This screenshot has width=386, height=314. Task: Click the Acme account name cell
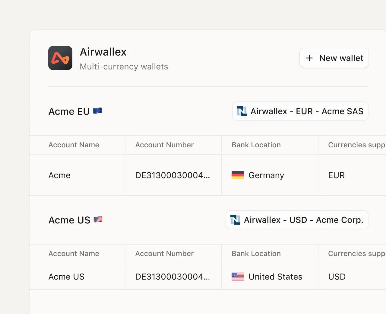click(59, 175)
